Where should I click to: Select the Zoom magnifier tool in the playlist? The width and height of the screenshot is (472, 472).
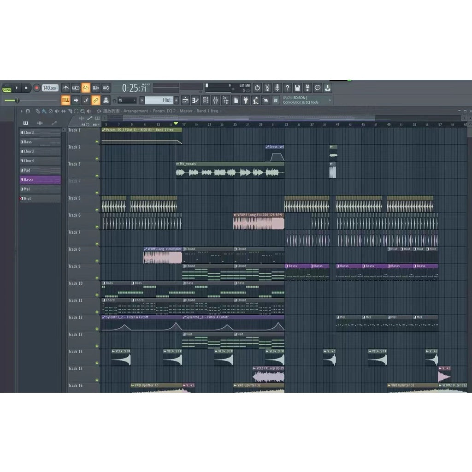tap(82, 111)
